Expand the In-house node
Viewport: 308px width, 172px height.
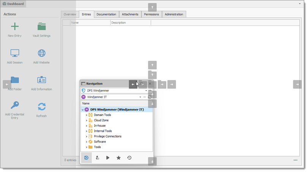coord(87,126)
